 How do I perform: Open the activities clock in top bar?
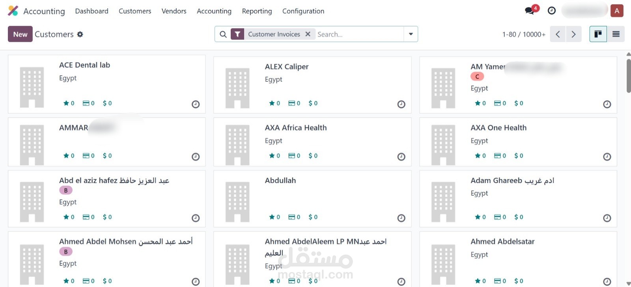coord(552,11)
